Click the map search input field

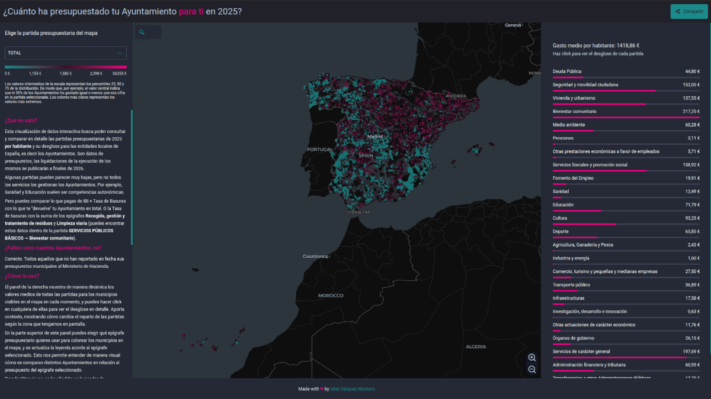(153, 33)
